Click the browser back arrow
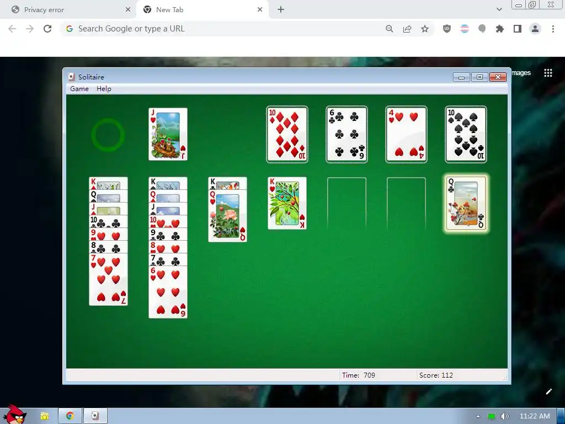The image size is (565, 424). tap(12, 29)
